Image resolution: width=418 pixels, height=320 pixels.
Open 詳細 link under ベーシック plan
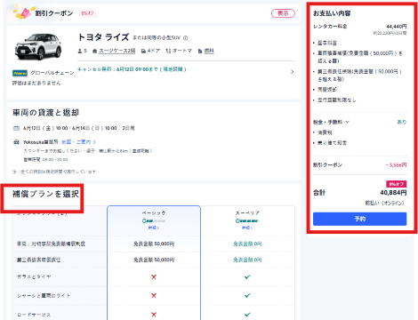[154, 228]
